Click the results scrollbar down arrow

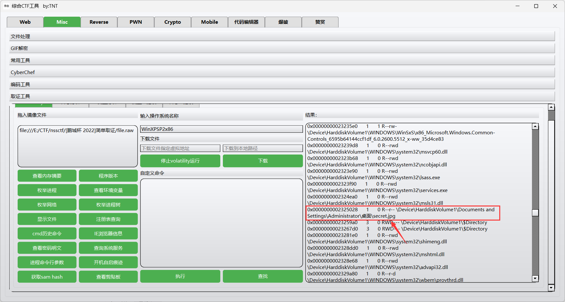[535, 278]
